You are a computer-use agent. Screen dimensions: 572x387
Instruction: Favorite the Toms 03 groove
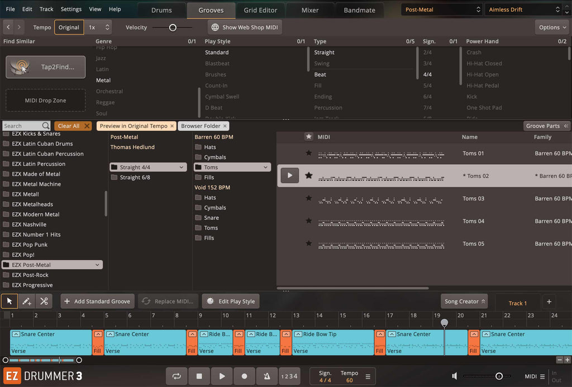[308, 198]
